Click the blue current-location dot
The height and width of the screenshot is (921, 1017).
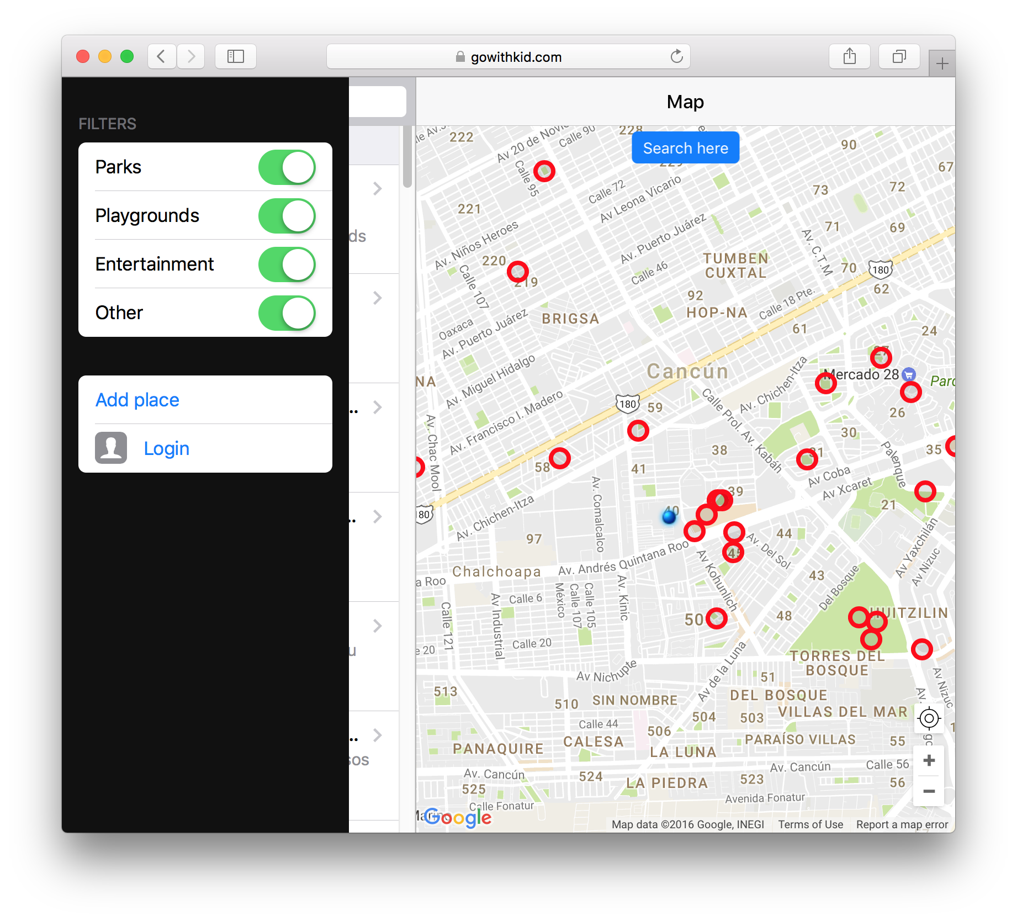pyautogui.click(x=669, y=517)
